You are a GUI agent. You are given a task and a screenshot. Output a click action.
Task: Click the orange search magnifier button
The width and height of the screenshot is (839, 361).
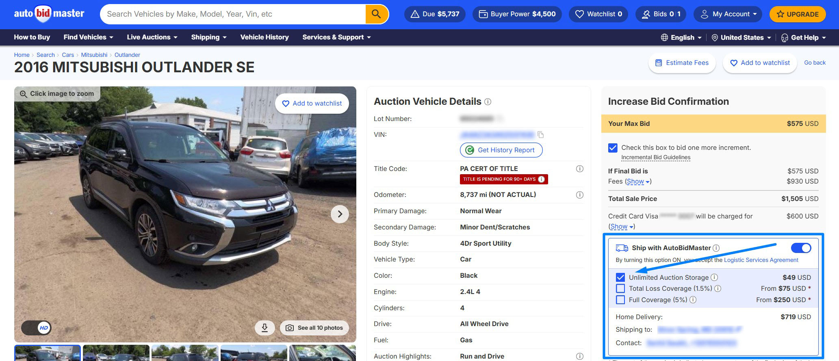click(x=376, y=14)
